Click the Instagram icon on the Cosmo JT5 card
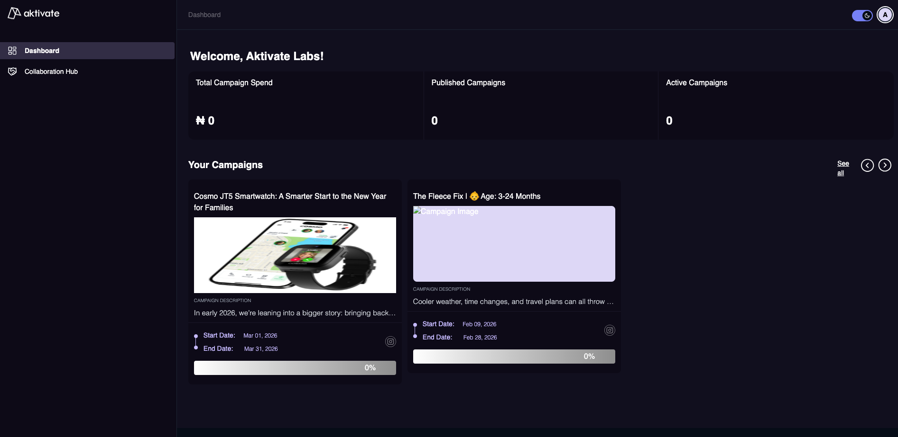The image size is (898, 437). pyautogui.click(x=390, y=341)
